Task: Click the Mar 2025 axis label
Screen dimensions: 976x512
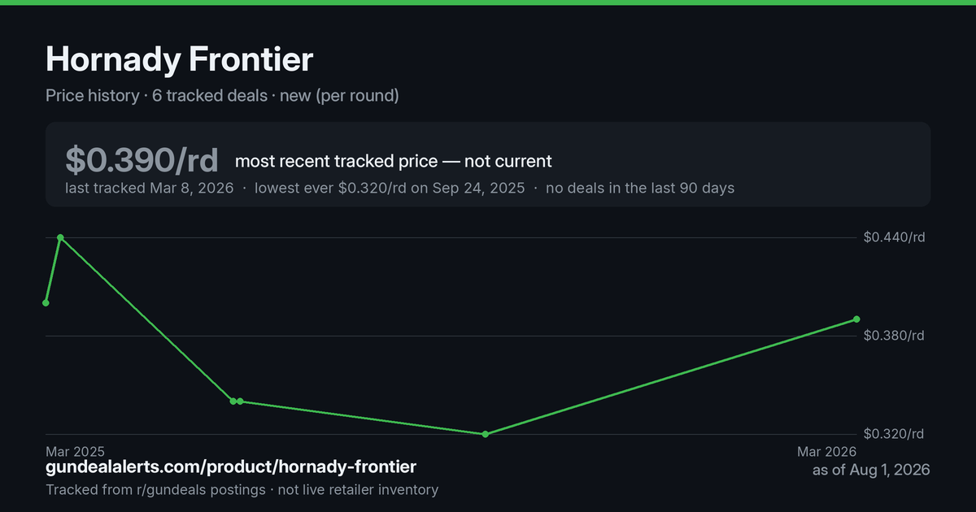Action: [x=75, y=451]
